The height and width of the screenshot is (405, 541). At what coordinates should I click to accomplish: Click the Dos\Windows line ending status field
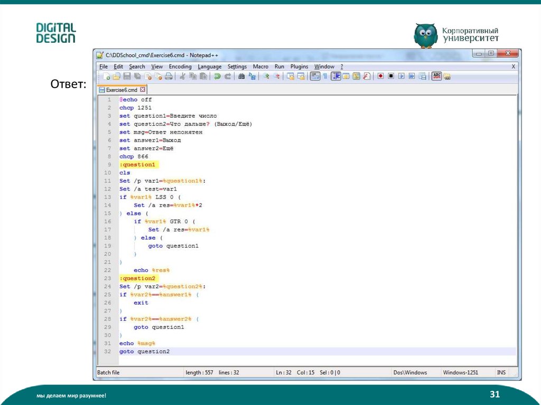410,372
